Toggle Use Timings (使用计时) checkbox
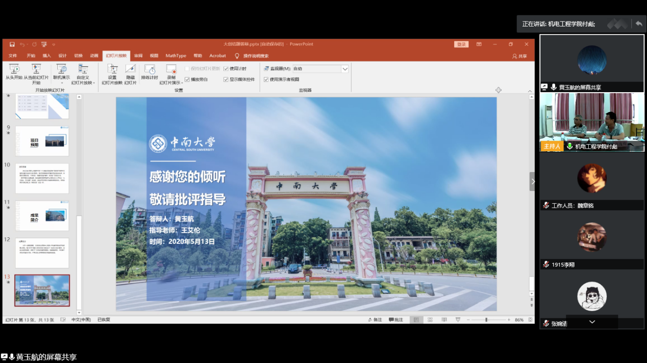Image resolution: width=647 pixels, height=363 pixels. pos(226,69)
